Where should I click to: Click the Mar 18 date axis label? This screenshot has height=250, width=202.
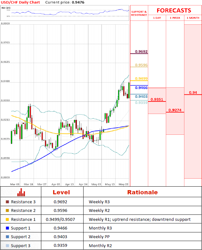click(x=28, y=184)
